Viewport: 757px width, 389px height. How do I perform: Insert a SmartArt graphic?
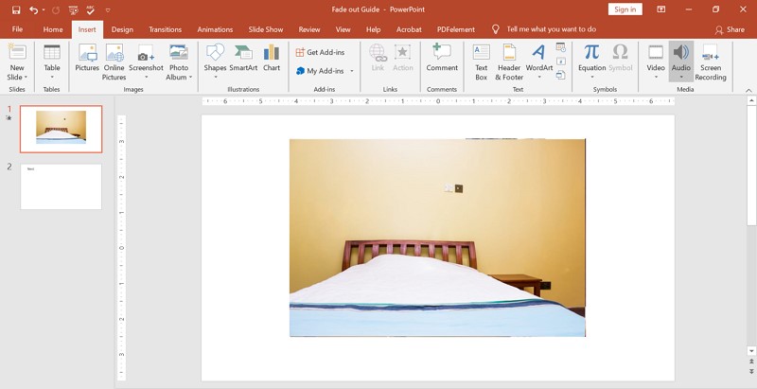243,57
